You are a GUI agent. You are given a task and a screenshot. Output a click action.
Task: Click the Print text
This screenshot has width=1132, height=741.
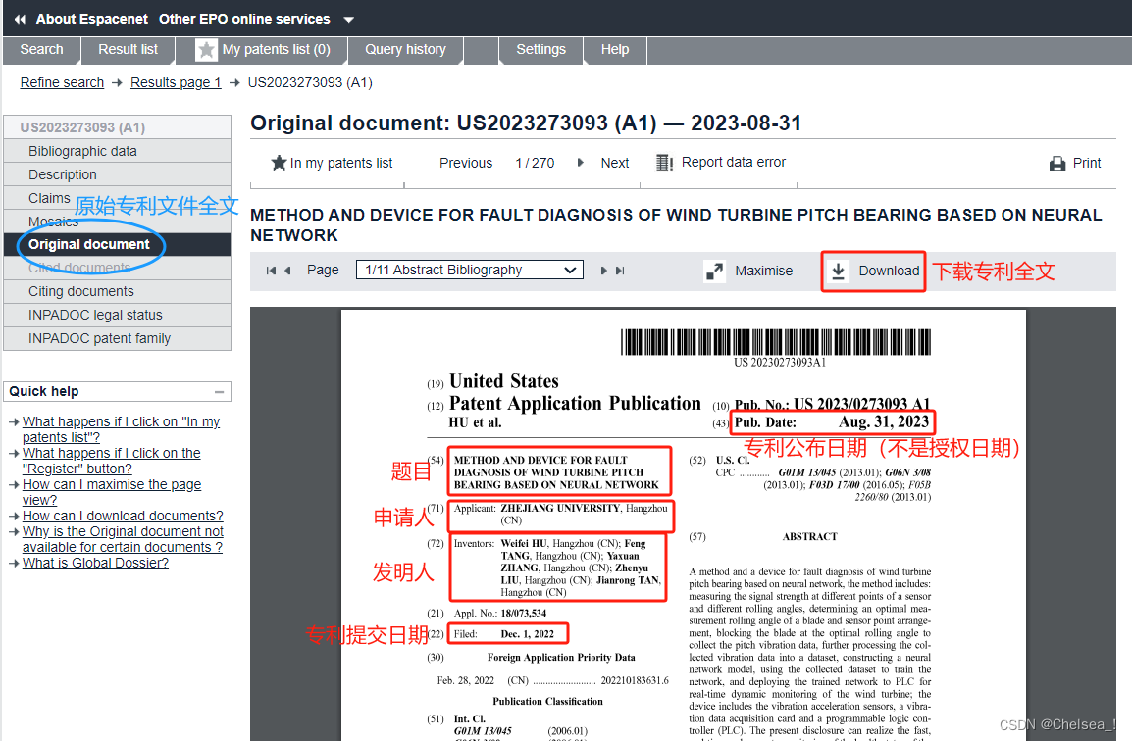pos(1087,163)
